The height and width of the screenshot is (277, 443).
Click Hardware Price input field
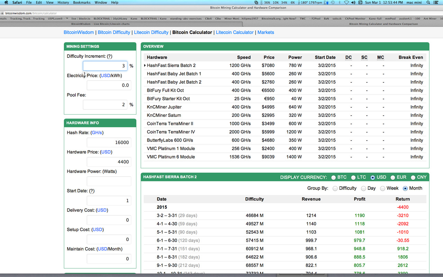pyautogui.click(x=109, y=162)
